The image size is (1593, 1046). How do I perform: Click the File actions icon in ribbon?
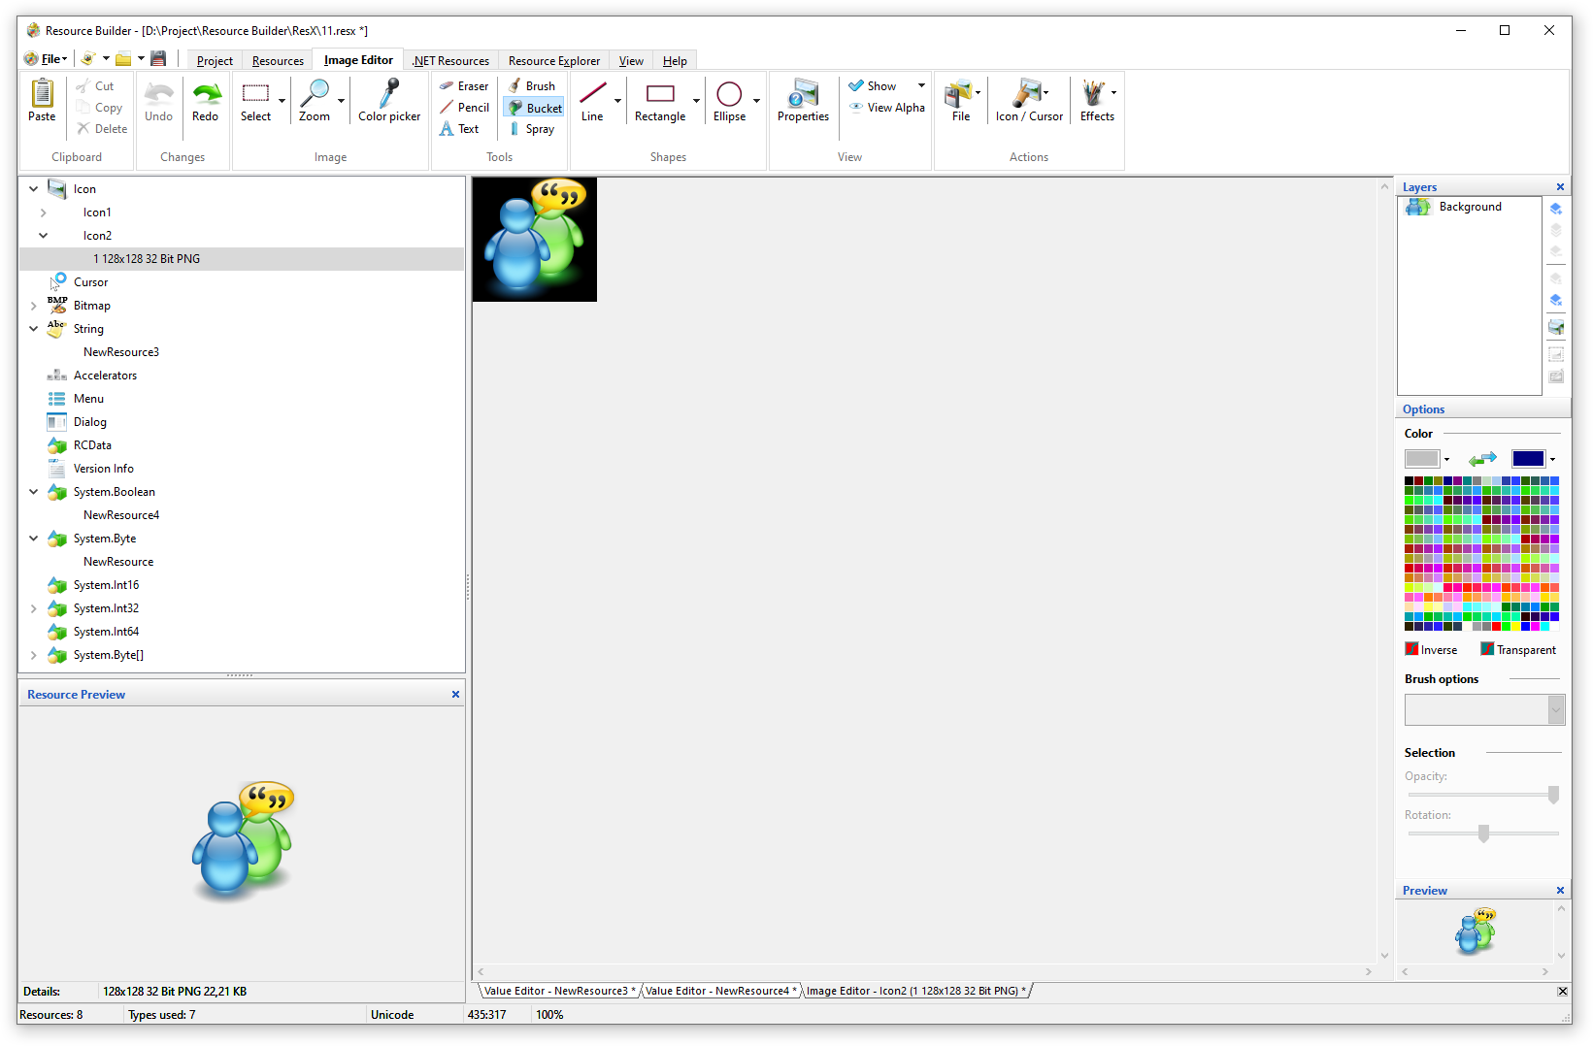(x=958, y=93)
